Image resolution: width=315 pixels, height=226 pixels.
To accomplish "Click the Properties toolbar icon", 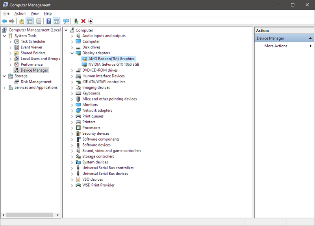I will click(39, 21).
